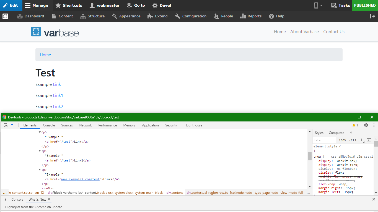
Task: Toggle the :hov element state panel
Action: [343, 140]
